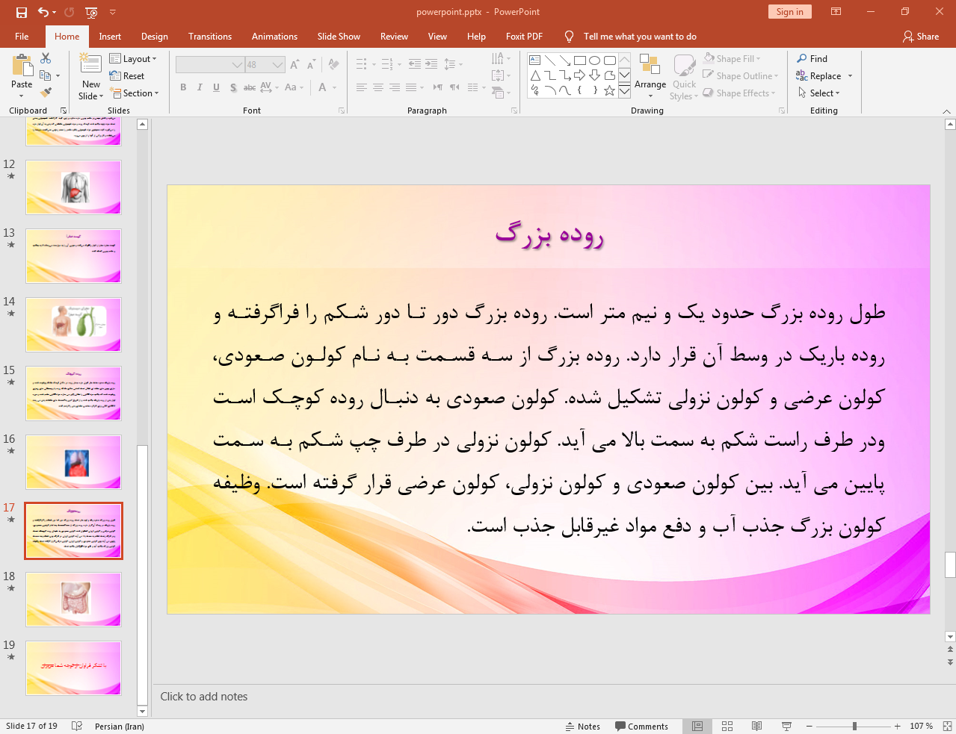
Task: Toggle Center alignment button
Action: point(378,87)
